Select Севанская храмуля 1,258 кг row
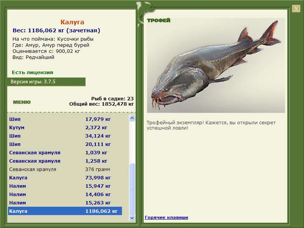The image size is (304, 228). [65, 161]
